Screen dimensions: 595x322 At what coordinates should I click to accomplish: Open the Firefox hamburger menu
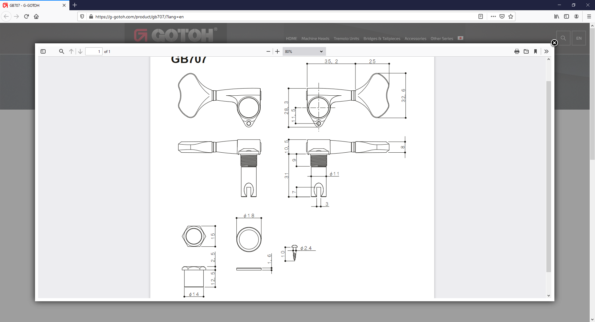click(589, 16)
